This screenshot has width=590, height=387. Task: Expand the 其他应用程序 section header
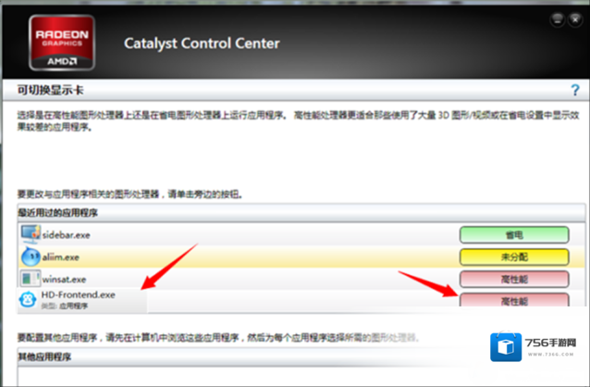tap(301, 356)
